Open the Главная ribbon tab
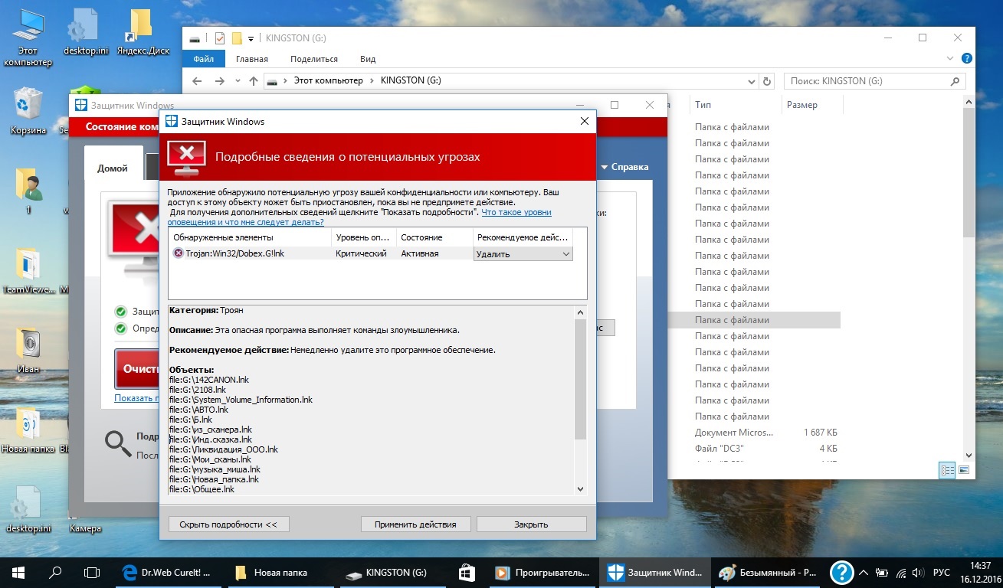 pyautogui.click(x=252, y=59)
